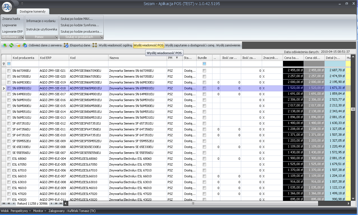Viewport: 358px width, 215px height.
Task: Sort by Kod ERP column header
Action: [x=54, y=58]
